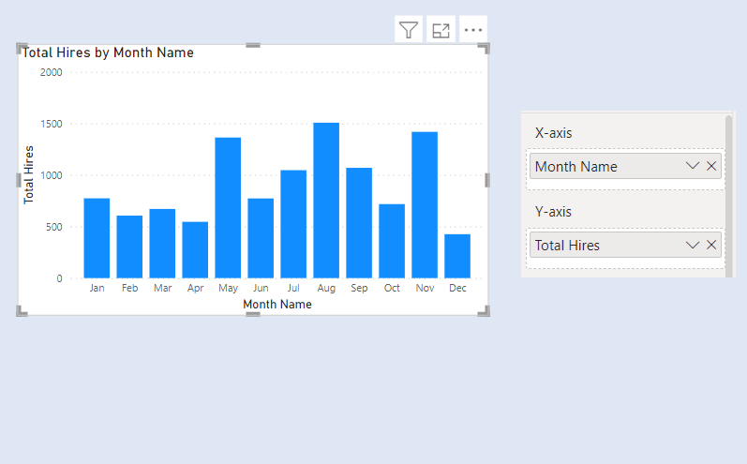
Task: Select the May bar in chart
Action: point(228,208)
